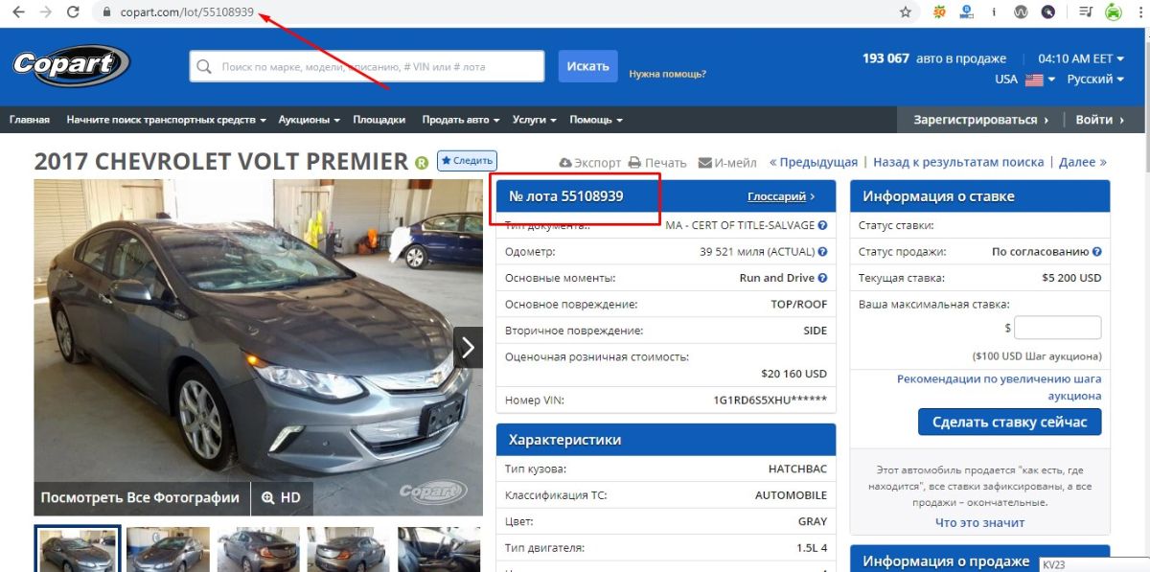This screenshot has height=572, width=1150.
Task: Click the Copart logo
Action: pos(71,66)
